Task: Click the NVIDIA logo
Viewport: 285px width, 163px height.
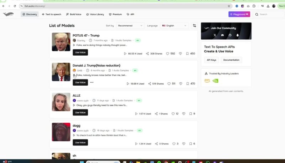Action: click(216, 81)
